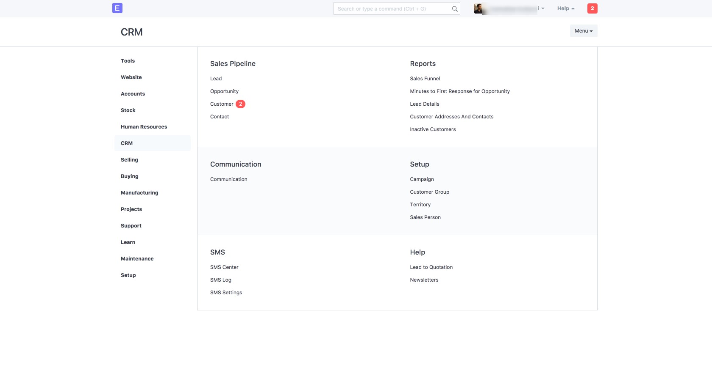Open Lead to Quotation help link

coord(431,267)
